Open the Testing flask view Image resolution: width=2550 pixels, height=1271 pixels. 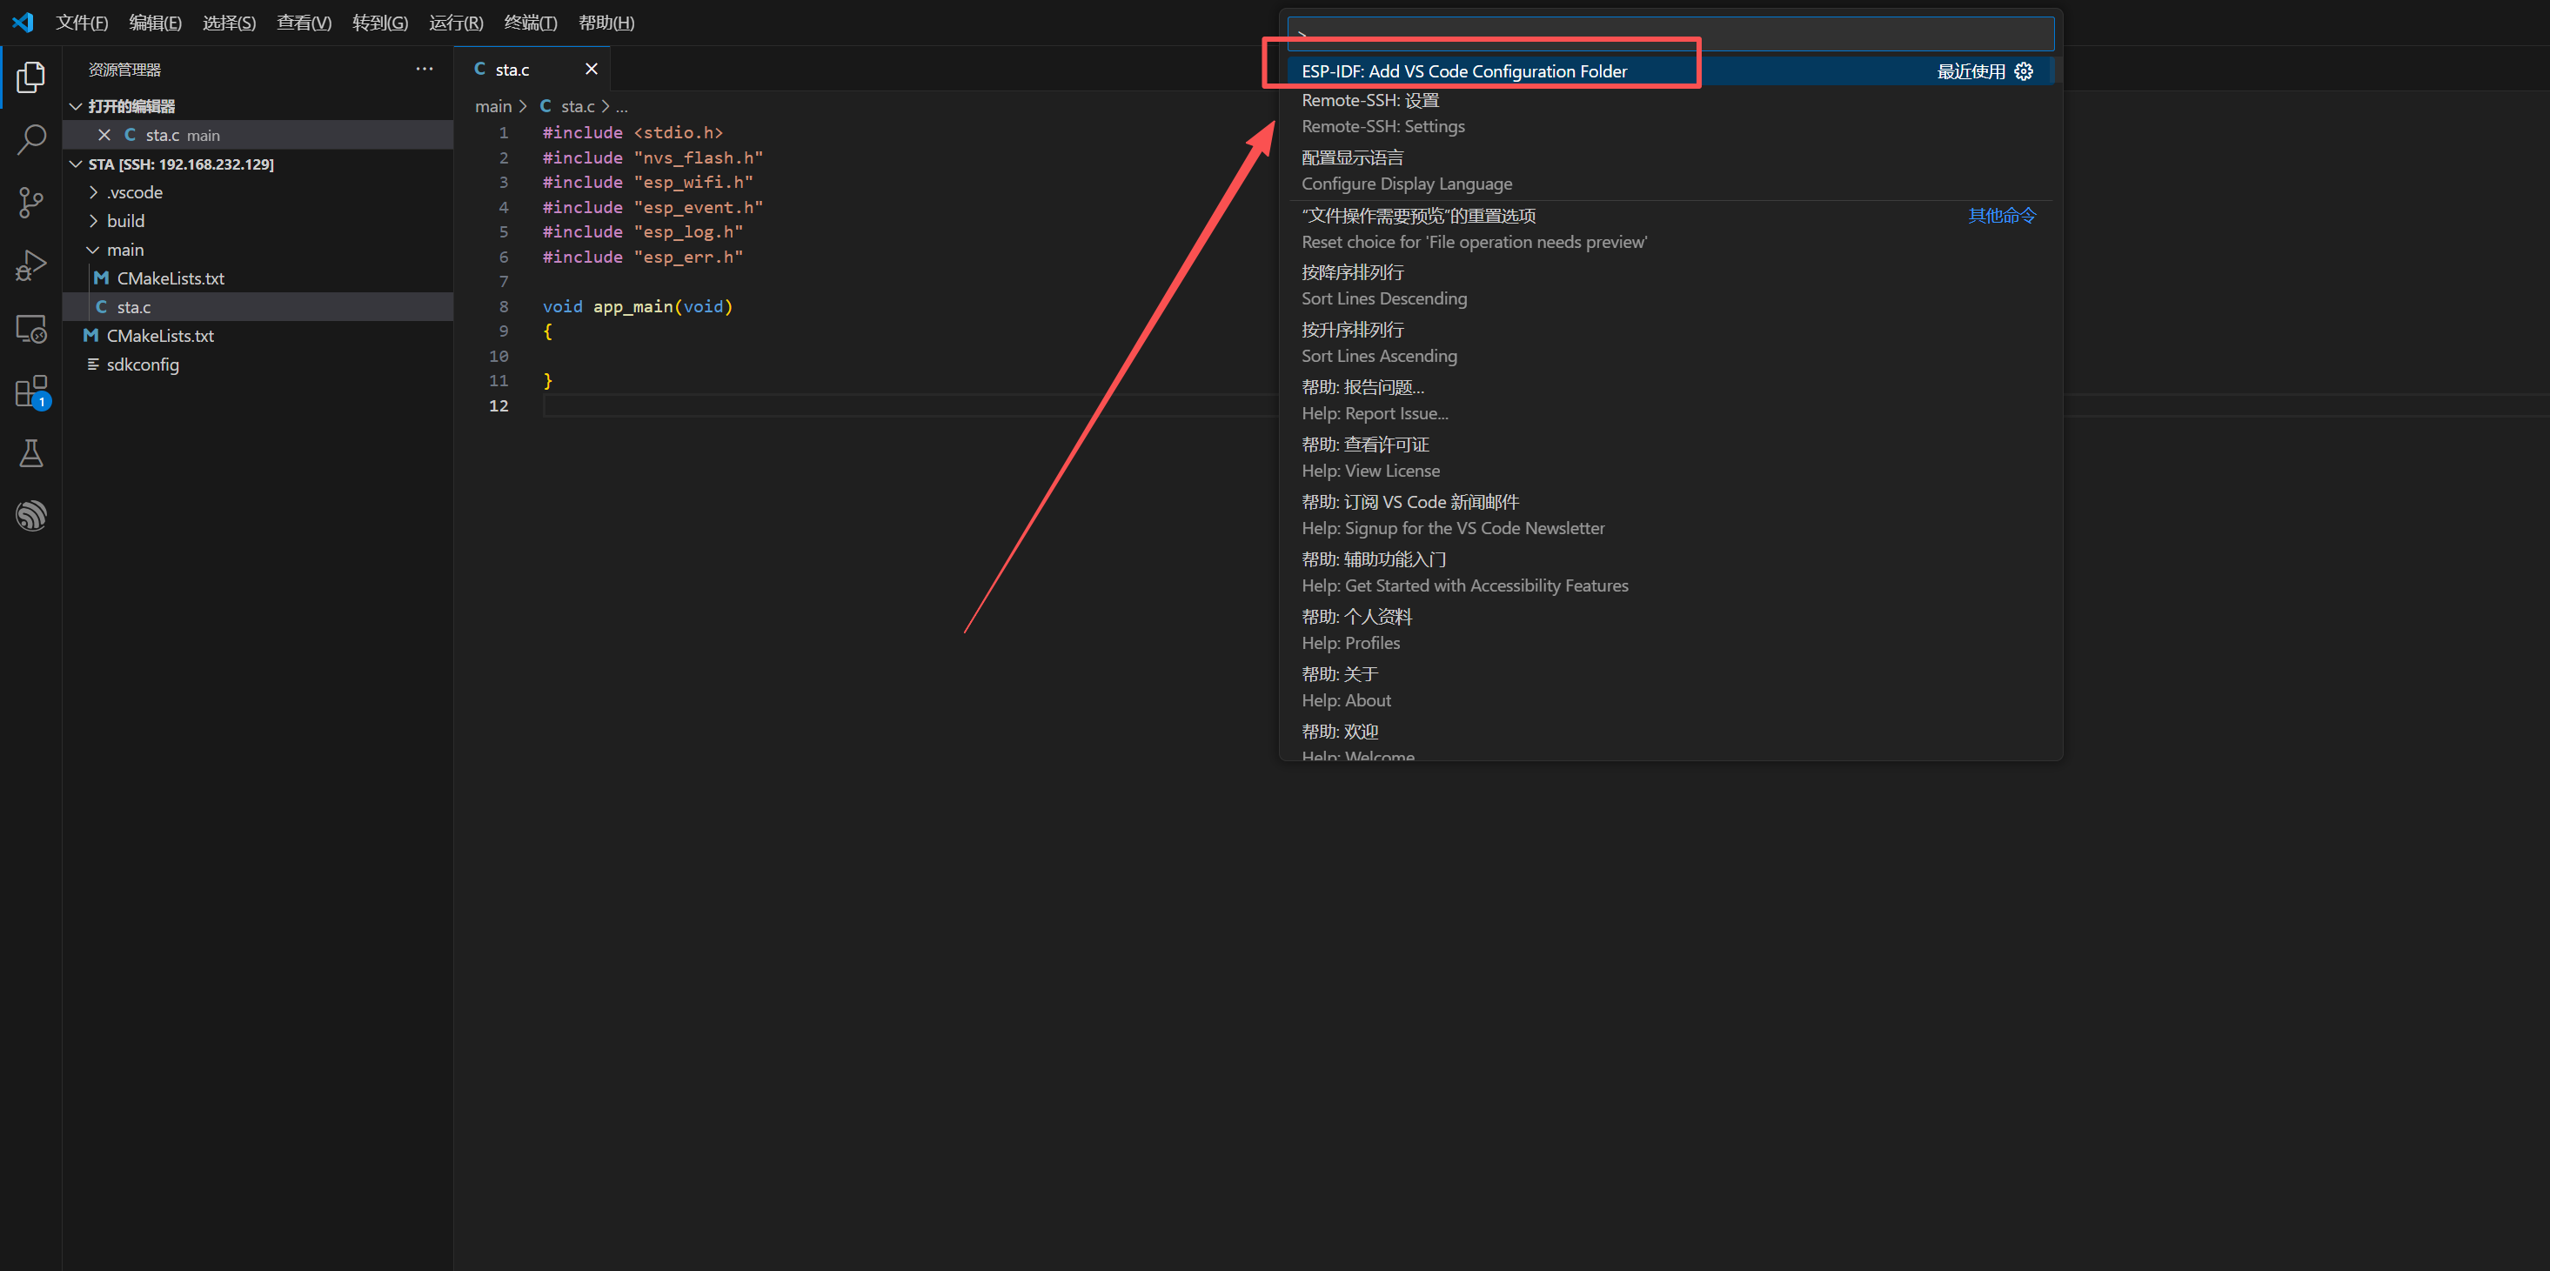click(x=30, y=454)
